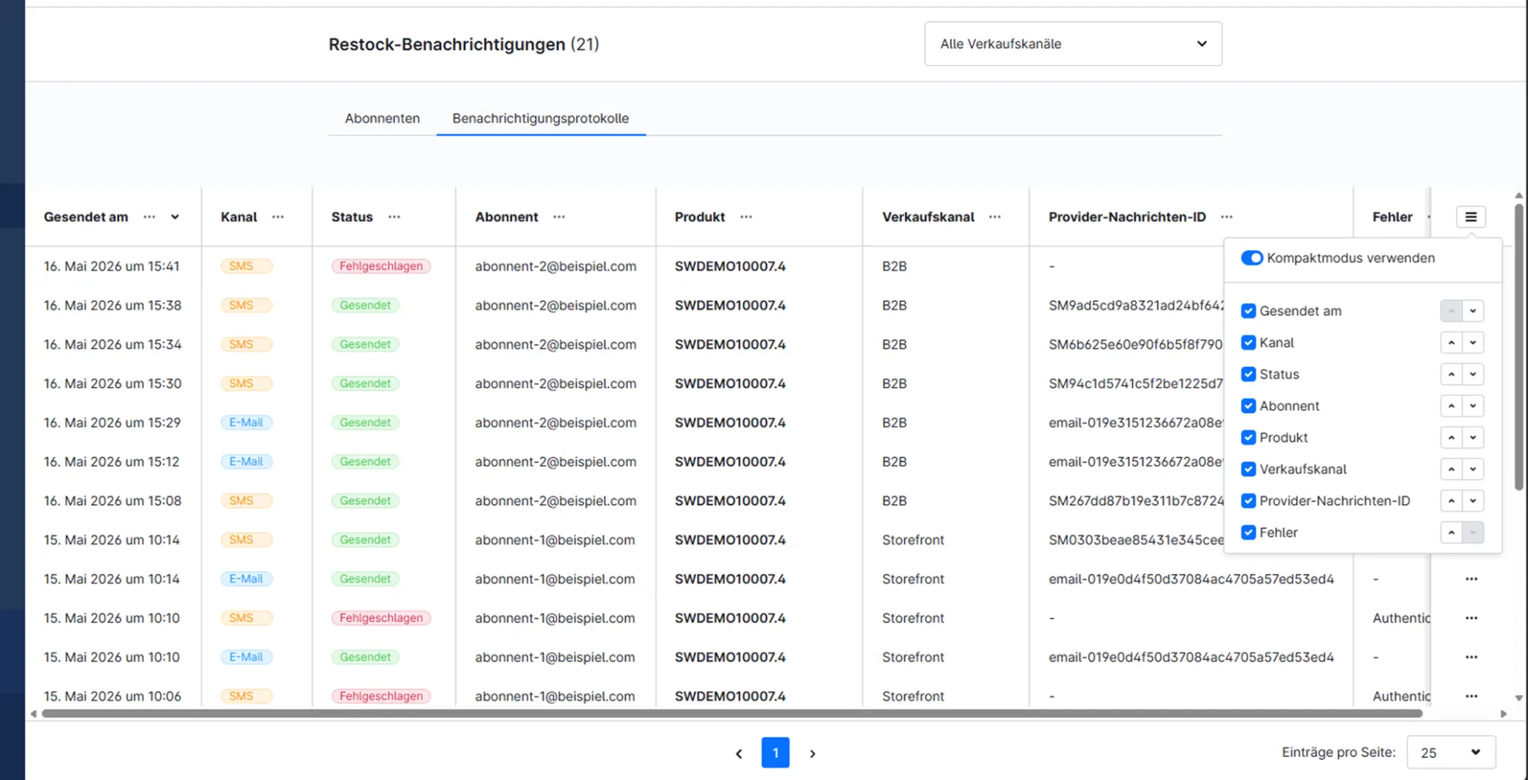The height and width of the screenshot is (780, 1528).
Task: Click Gesendet badge in 16. Mai 15:12 row
Action: (x=365, y=462)
